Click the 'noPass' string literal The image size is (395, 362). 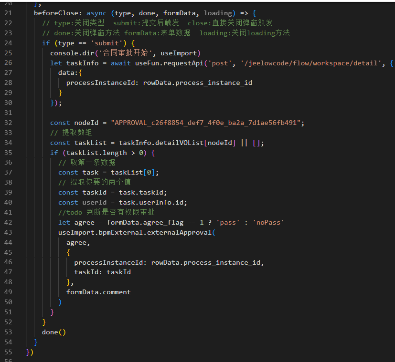pos(269,222)
